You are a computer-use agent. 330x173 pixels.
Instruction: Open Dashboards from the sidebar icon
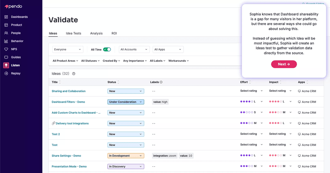pos(6,17)
